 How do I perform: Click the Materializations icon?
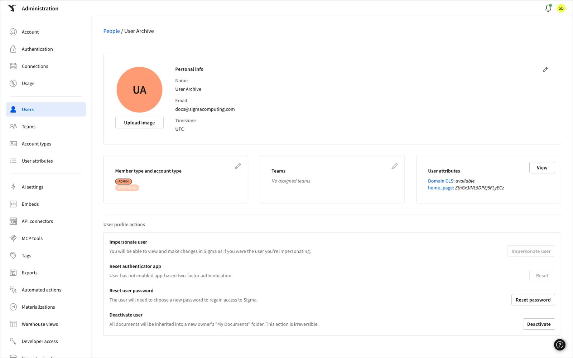pos(13,307)
